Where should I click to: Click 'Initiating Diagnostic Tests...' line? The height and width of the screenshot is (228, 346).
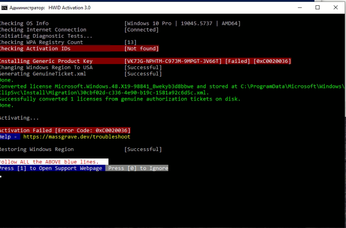click(x=46, y=36)
